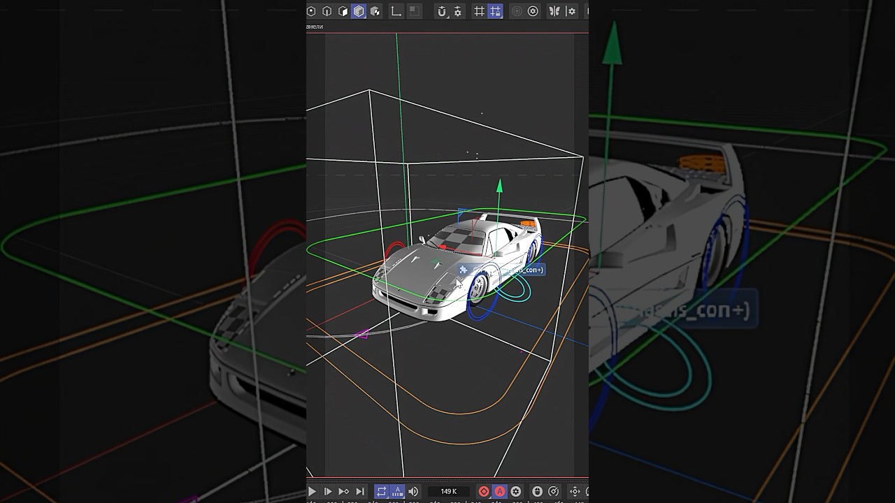Viewport: 895px width, 503px height.
Task: Select Edges mode icon in top toolbar
Action: 327,11
